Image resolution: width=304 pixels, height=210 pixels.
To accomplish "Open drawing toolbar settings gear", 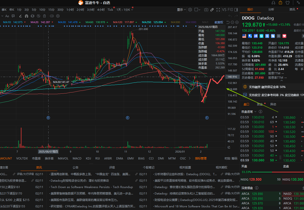I will [x=58, y=16].
